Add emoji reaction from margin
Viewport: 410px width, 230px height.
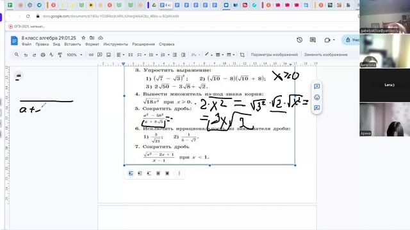(x=317, y=97)
